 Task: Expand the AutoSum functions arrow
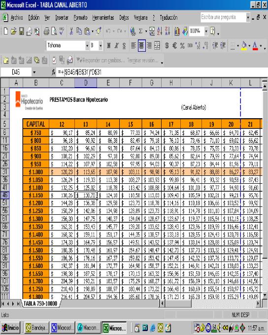[146, 32]
